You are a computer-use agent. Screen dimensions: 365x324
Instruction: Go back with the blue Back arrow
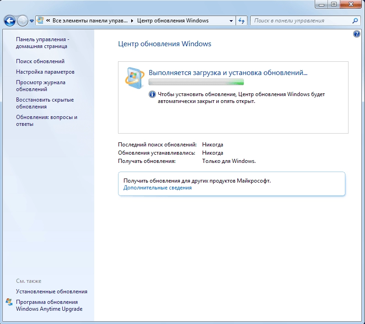(10, 21)
